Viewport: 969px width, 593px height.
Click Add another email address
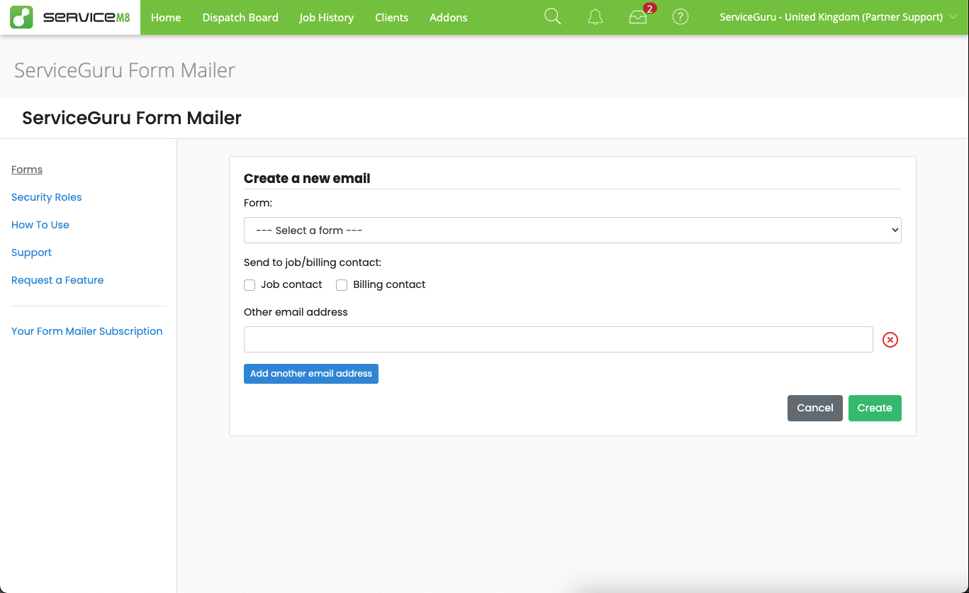click(311, 374)
